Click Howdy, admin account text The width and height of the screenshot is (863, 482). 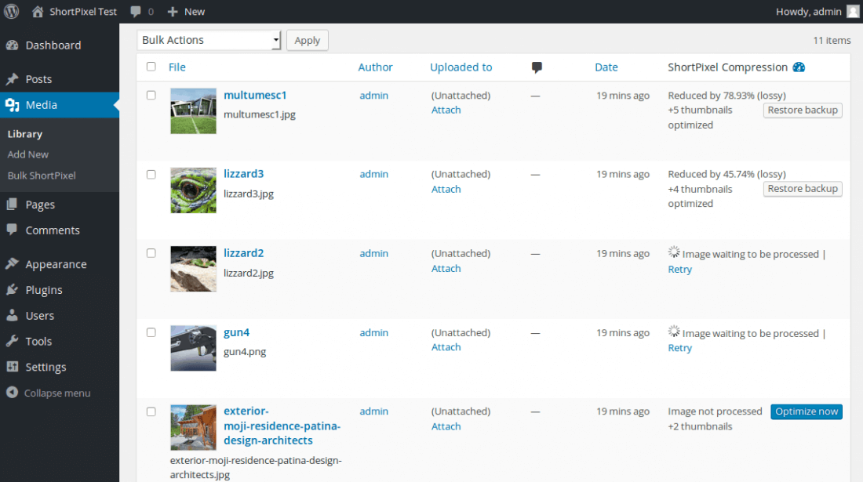[x=809, y=12]
